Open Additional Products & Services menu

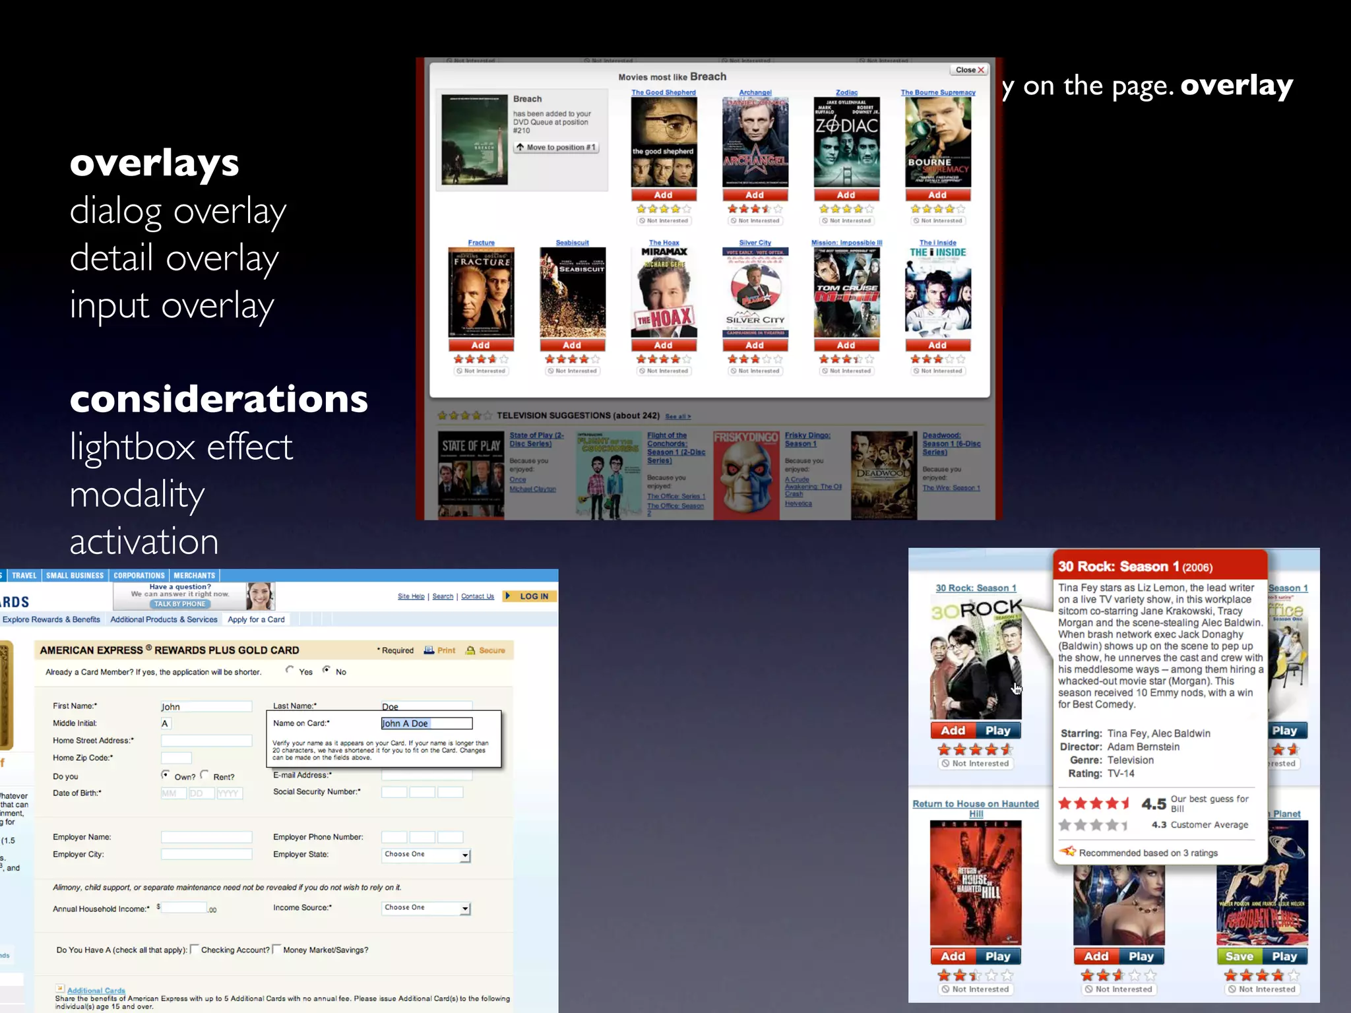pos(164,620)
